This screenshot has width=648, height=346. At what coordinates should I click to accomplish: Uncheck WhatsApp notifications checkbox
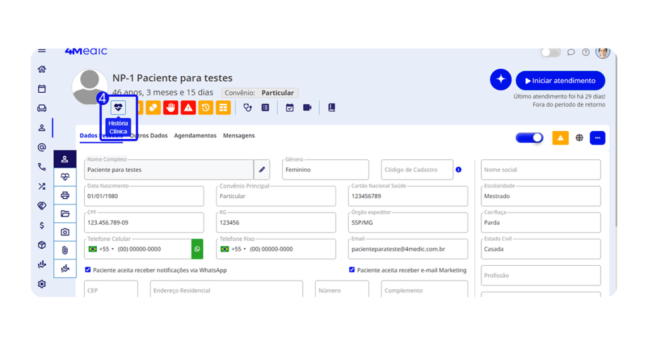coord(88,270)
